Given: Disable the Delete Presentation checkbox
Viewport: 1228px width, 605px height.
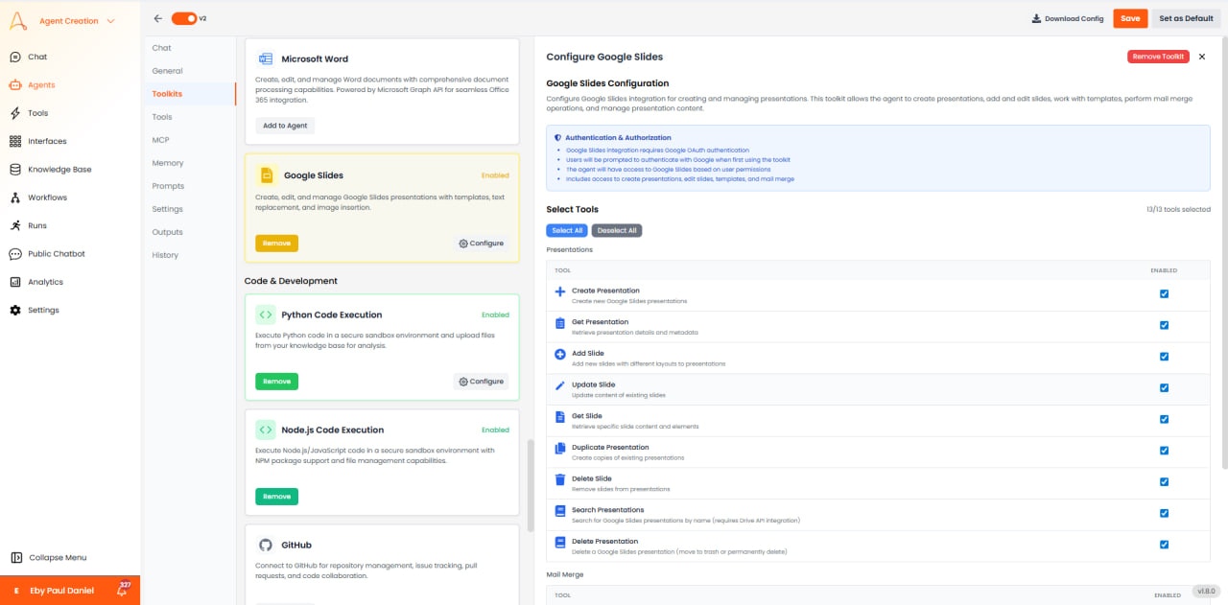Looking at the screenshot, I should tap(1164, 544).
